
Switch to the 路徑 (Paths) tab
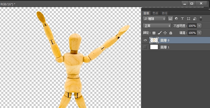(165, 13)
